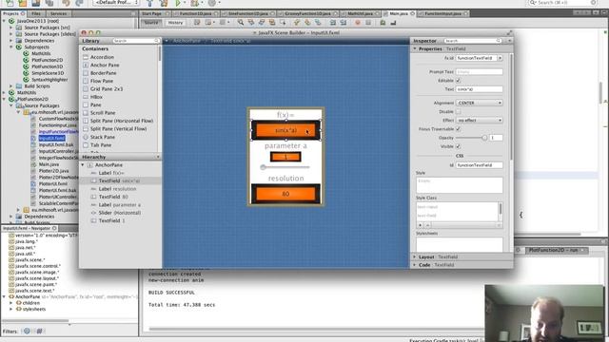The image size is (609, 342).
Task: Select InputUI.fxml in the Projects tree
Action: click(51, 139)
